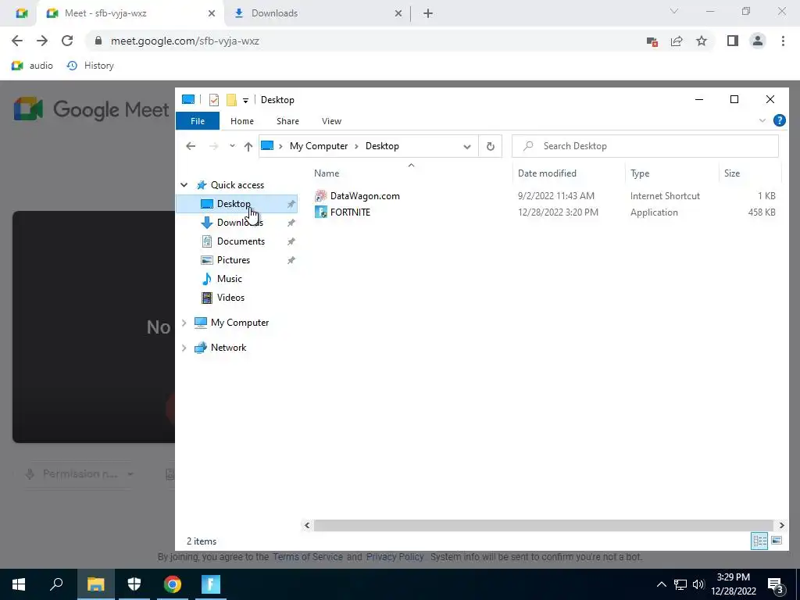Open Chrome three-dot menu
This screenshot has height=600, width=800.
(x=783, y=41)
